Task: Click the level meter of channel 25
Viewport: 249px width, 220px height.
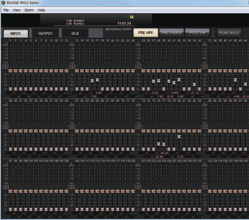Action: (143, 53)
